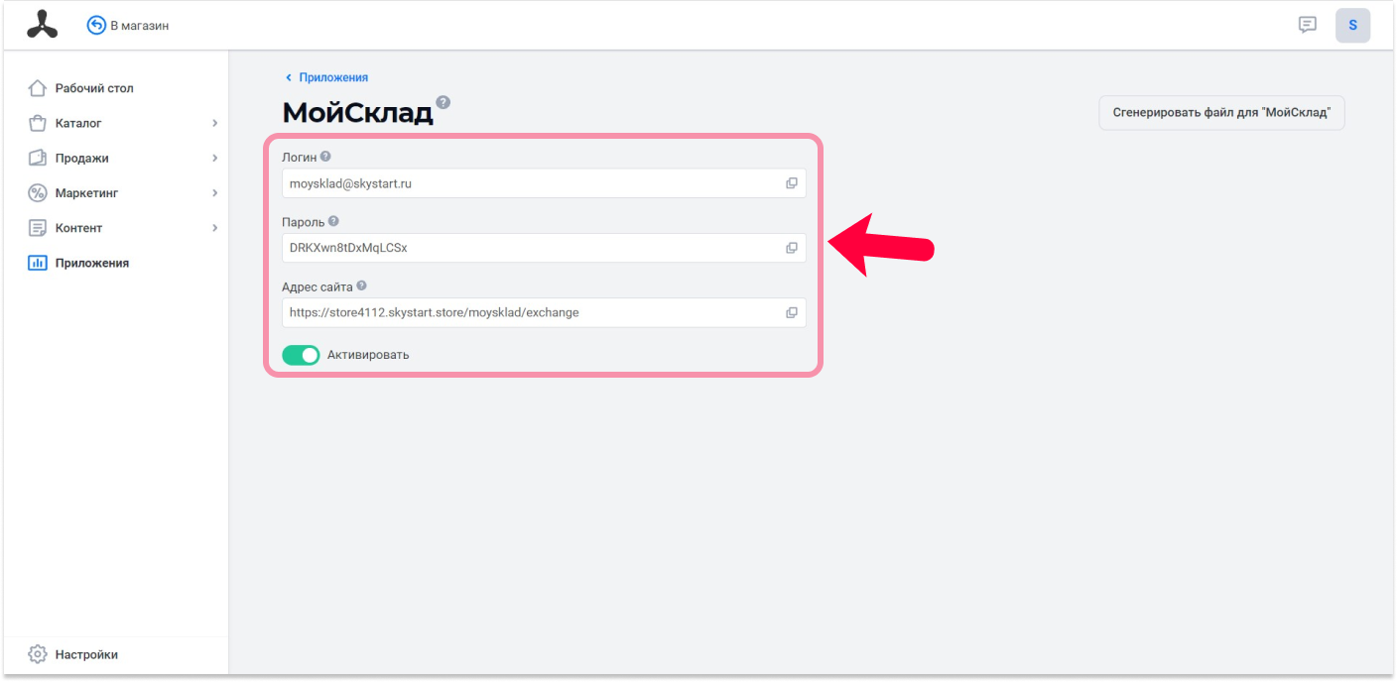Image resolution: width=1397 pixels, height=682 pixels.
Task: Click the 'Активировать' label text
Action: [x=368, y=355]
